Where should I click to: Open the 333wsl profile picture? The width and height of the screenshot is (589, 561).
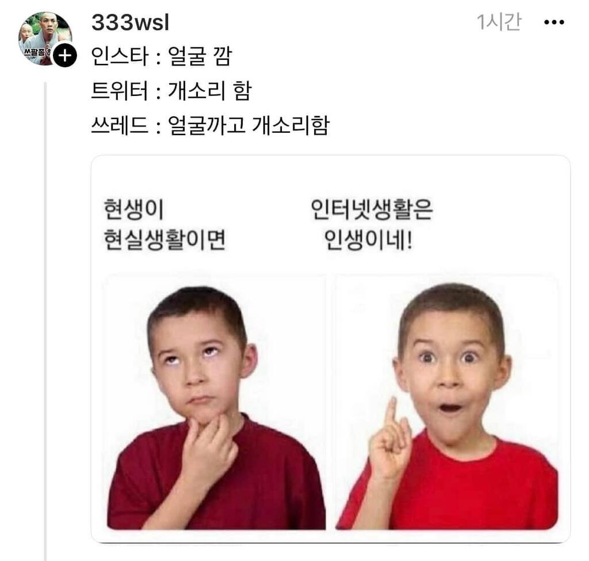(45, 38)
